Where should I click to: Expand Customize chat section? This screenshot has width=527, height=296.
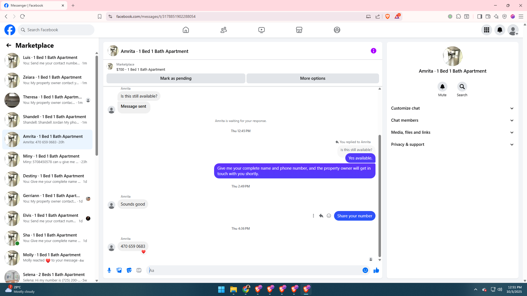(x=453, y=108)
